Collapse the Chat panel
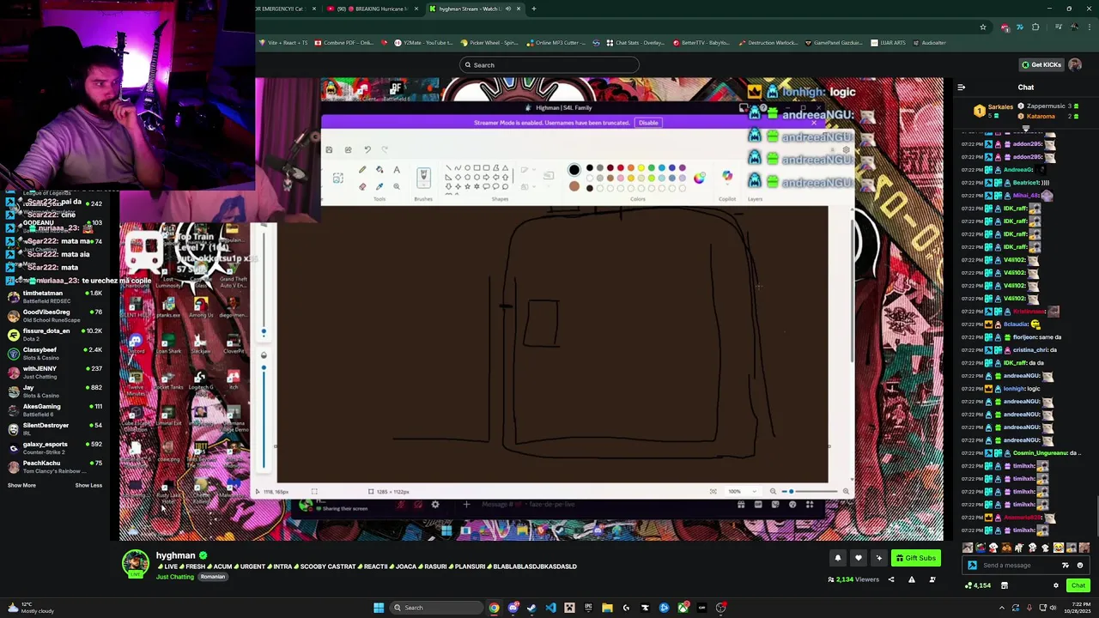This screenshot has height=618, width=1099. [x=961, y=88]
